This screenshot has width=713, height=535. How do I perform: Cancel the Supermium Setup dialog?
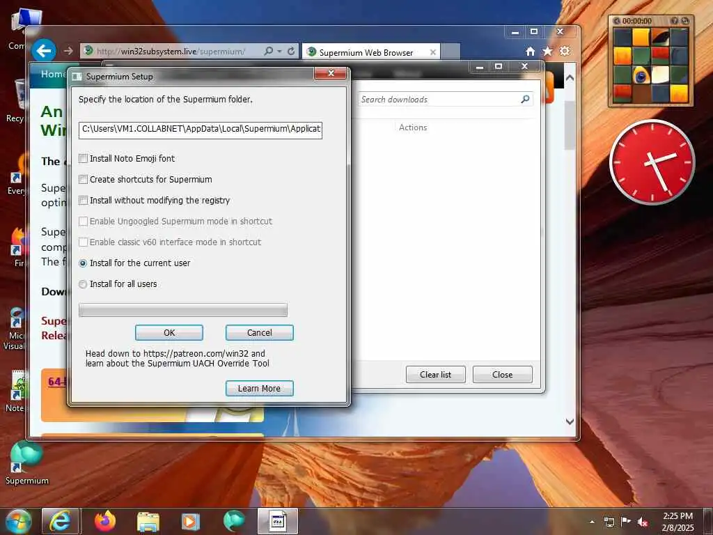pos(259,332)
